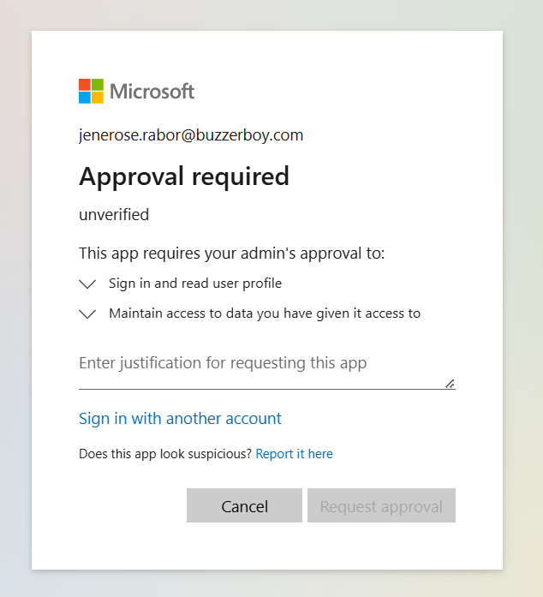This screenshot has width=543, height=597.
Task: Click the red square in Microsoft logo
Action: click(85, 85)
